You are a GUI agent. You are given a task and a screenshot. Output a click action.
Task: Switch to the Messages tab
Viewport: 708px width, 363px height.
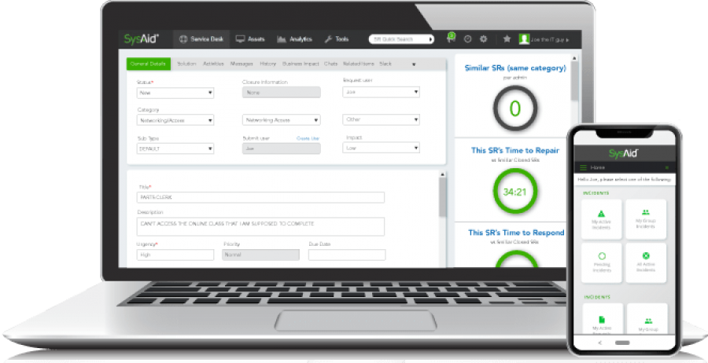[x=242, y=64]
